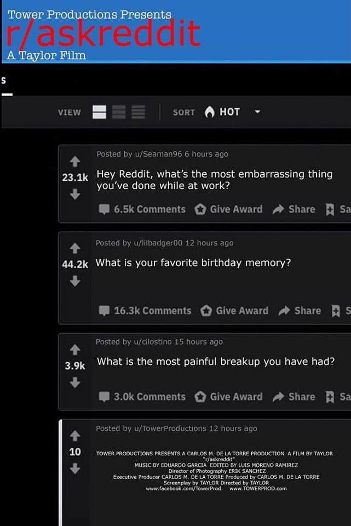Open the sort order dropdown next to Hot
Viewport: 351px width, 526px height.
(257, 112)
